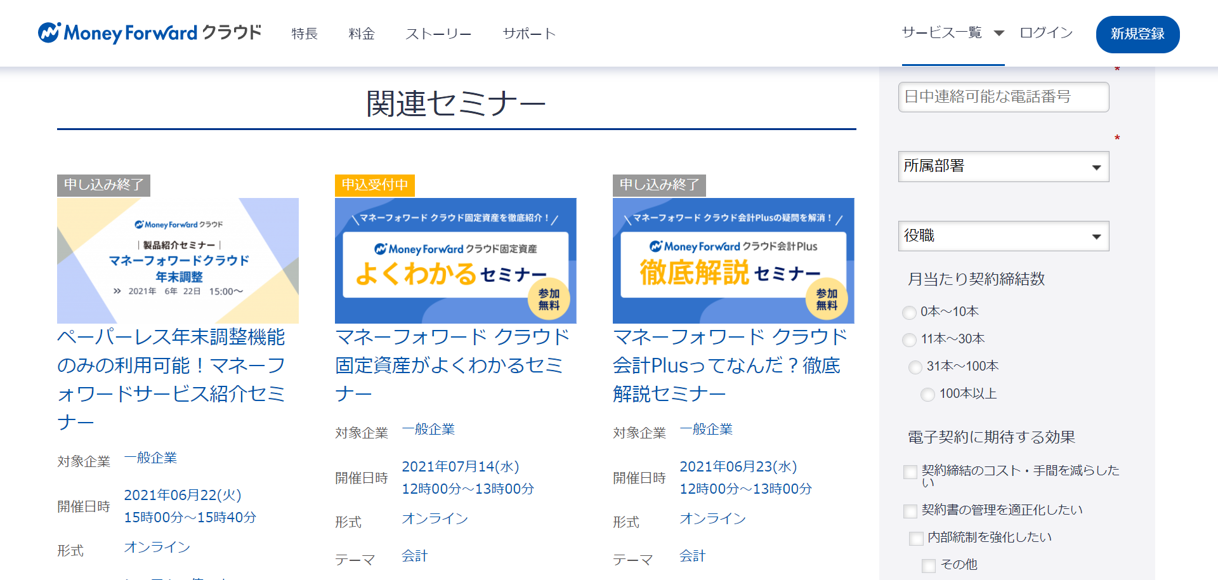The image size is (1218, 580).
Task: Check 契約書の管理を適正化したい checkbox
Action: [910, 511]
